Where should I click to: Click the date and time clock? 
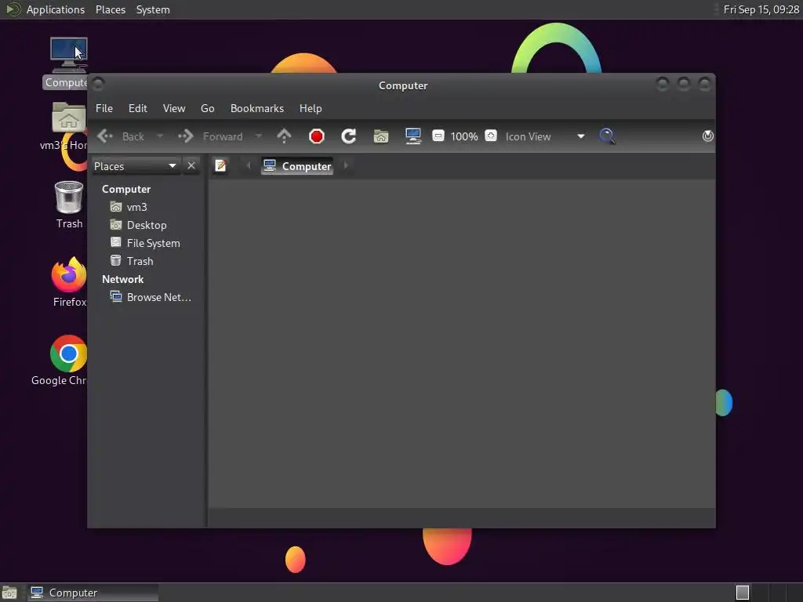(761, 9)
